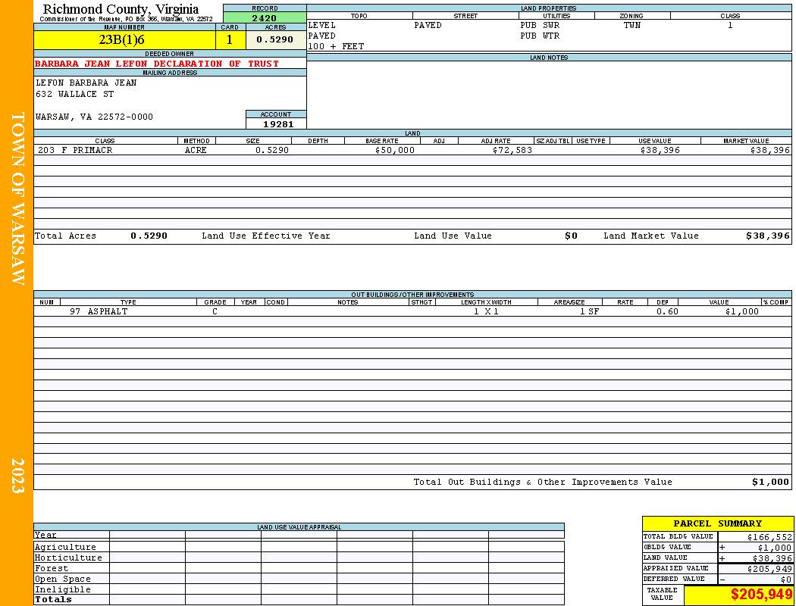Click utilities entry PUB SWR
796x606 pixels.
(540, 25)
